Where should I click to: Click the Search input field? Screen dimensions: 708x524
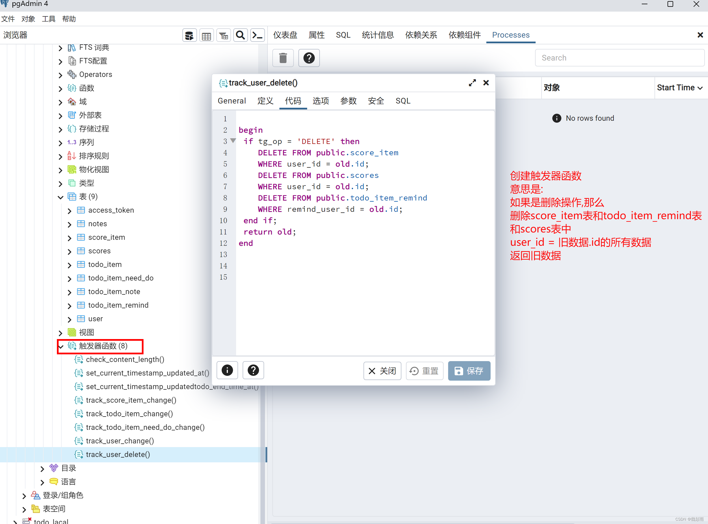619,58
